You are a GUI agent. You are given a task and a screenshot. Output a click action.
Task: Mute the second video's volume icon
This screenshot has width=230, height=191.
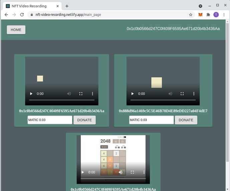point(170,94)
